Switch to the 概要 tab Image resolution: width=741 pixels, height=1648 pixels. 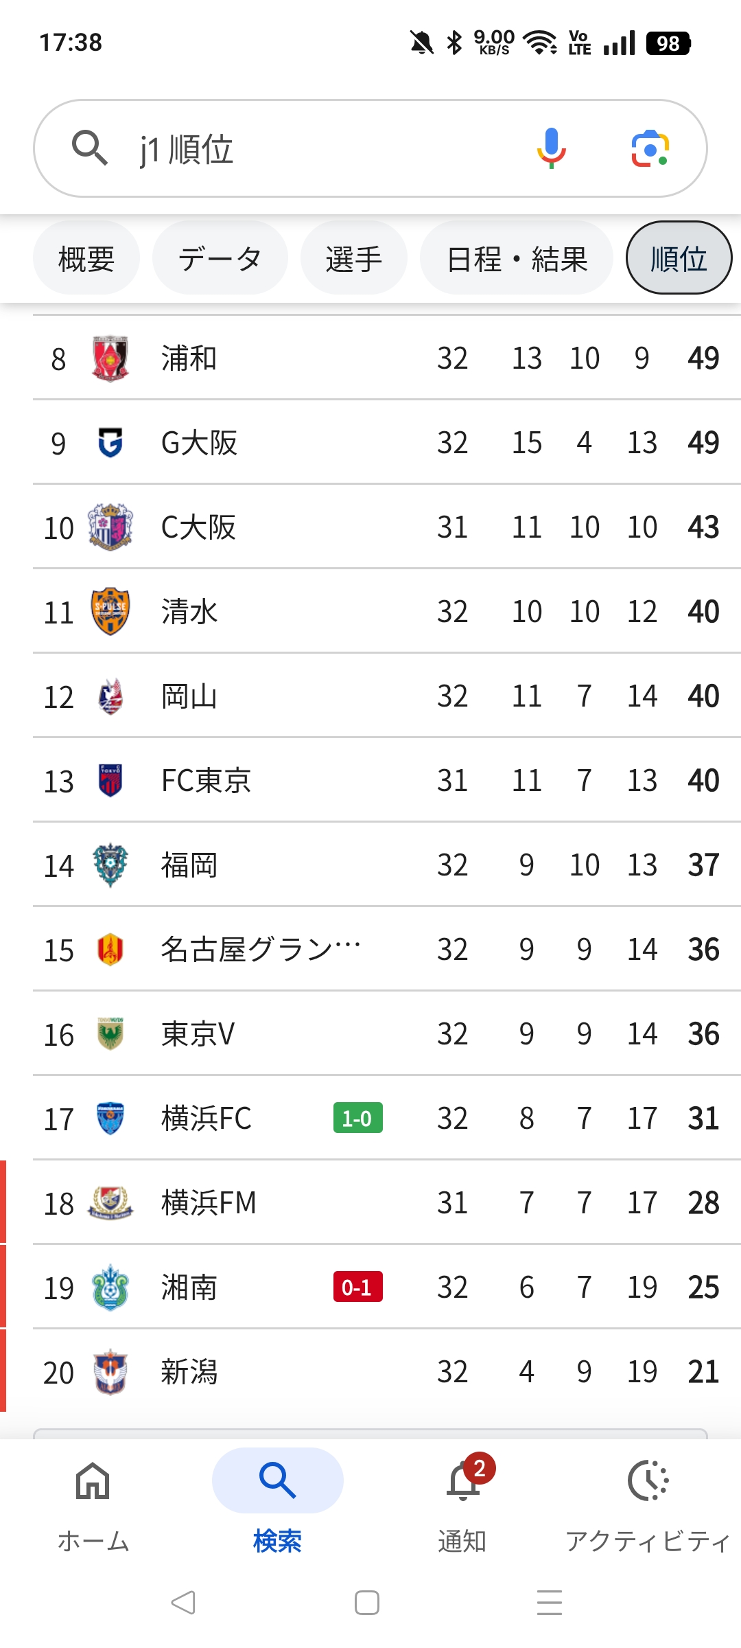pos(86,259)
